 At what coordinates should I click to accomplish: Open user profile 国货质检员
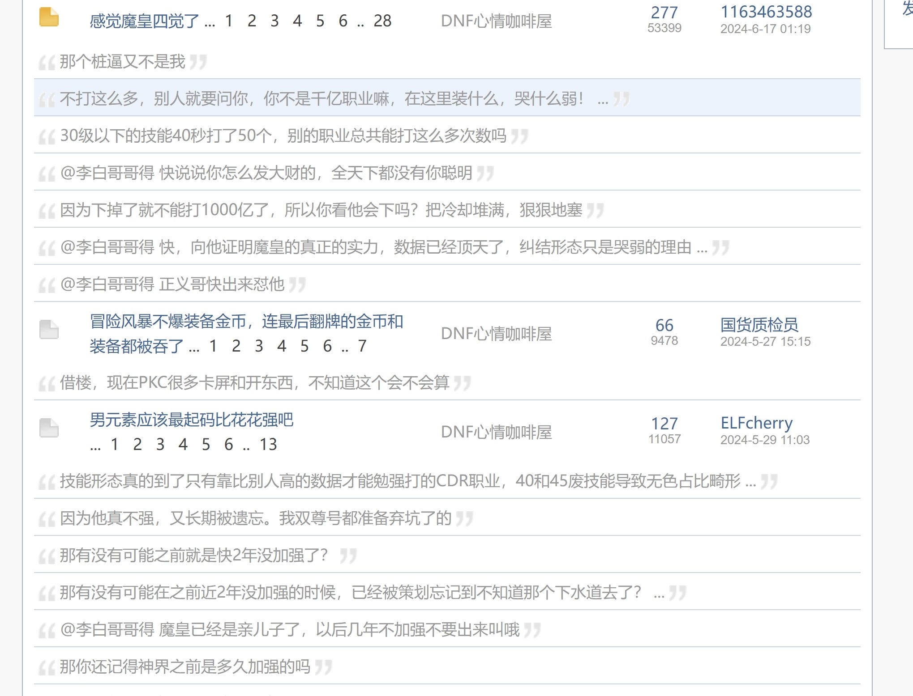(759, 325)
